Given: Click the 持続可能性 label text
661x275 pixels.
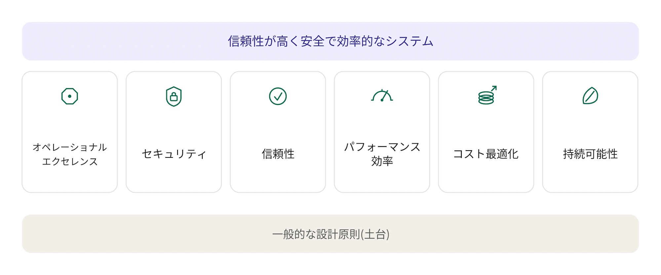Looking at the screenshot, I should click(590, 154).
